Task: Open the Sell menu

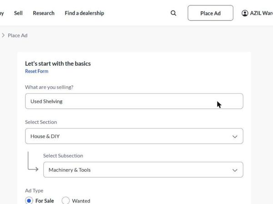Action: [x=18, y=13]
